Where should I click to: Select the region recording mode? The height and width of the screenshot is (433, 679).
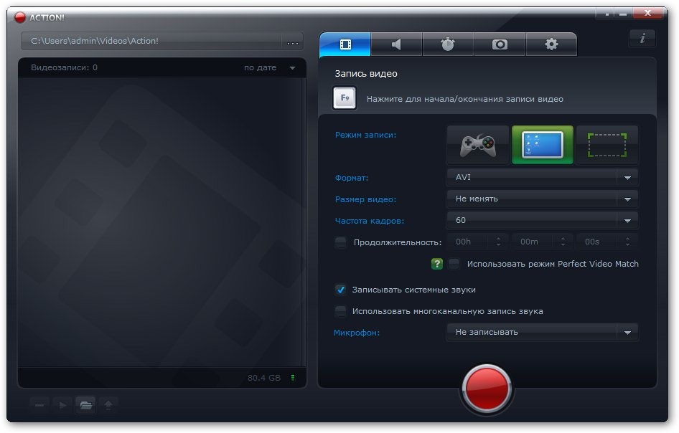point(607,146)
